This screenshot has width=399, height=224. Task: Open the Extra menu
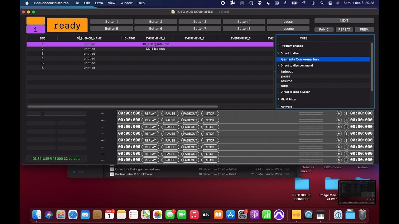tap(99, 3)
